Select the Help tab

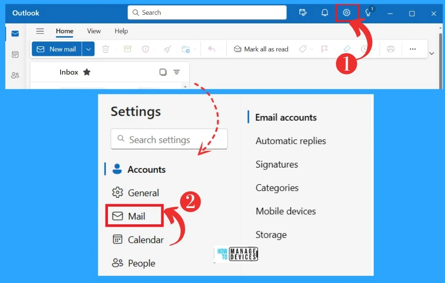click(121, 31)
